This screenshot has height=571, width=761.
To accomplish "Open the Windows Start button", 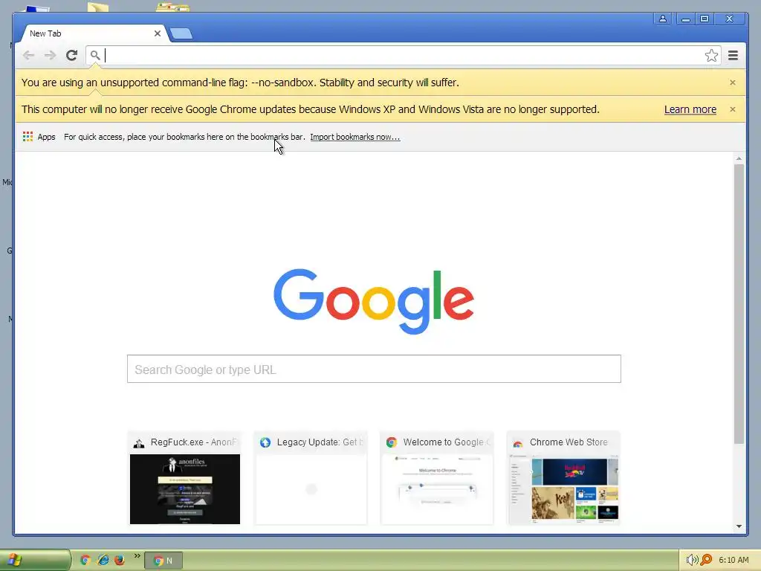I will tap(35, 561).
